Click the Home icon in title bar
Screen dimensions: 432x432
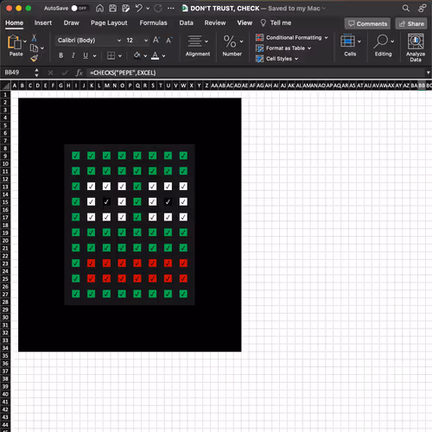99,9
